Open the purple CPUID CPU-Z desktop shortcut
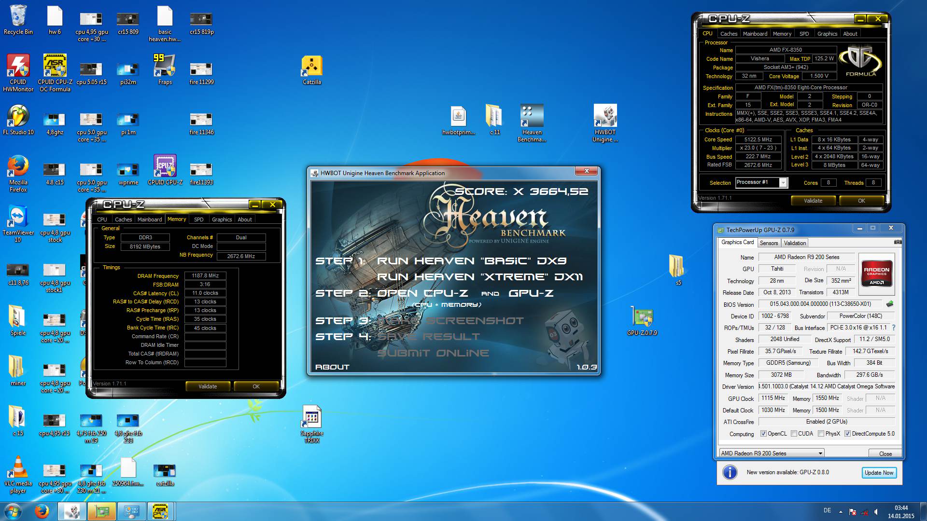The width and height of the screenshot is (927, 521). point(165,170)
